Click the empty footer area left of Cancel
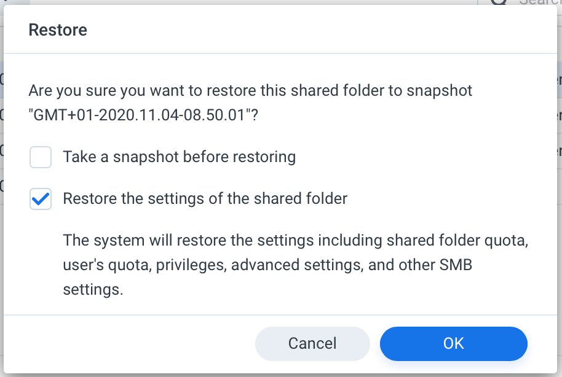Image resolution: width=562 pixels, height=377 pixels. pos(129,343)
